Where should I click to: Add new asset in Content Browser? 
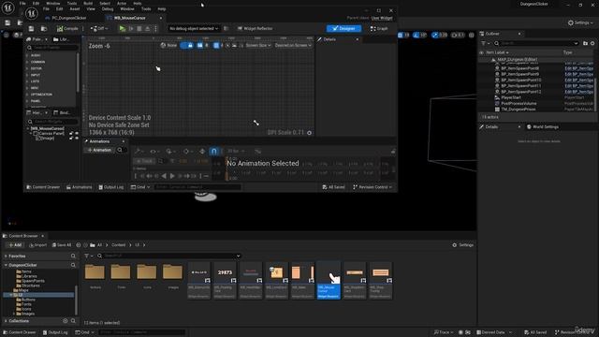click(x=15, y=245)
